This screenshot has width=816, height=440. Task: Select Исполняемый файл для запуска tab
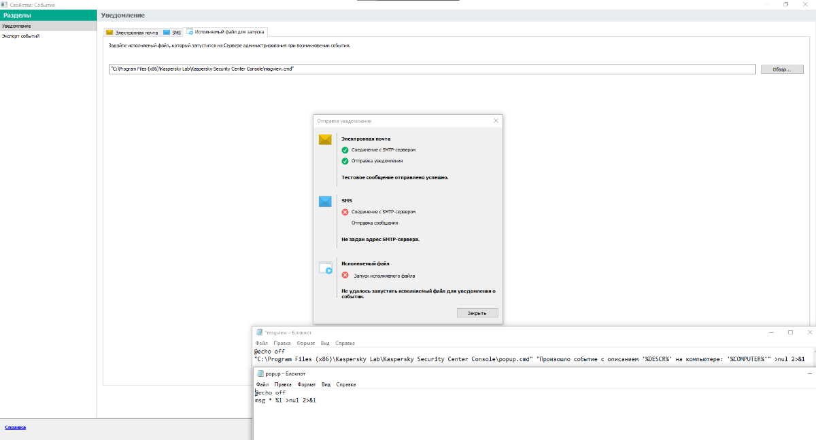226,31
